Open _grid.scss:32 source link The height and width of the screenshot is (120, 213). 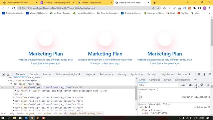202,107
